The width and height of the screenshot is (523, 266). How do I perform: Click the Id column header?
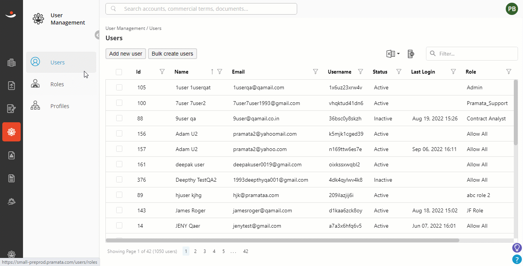[x=138, y=72]
